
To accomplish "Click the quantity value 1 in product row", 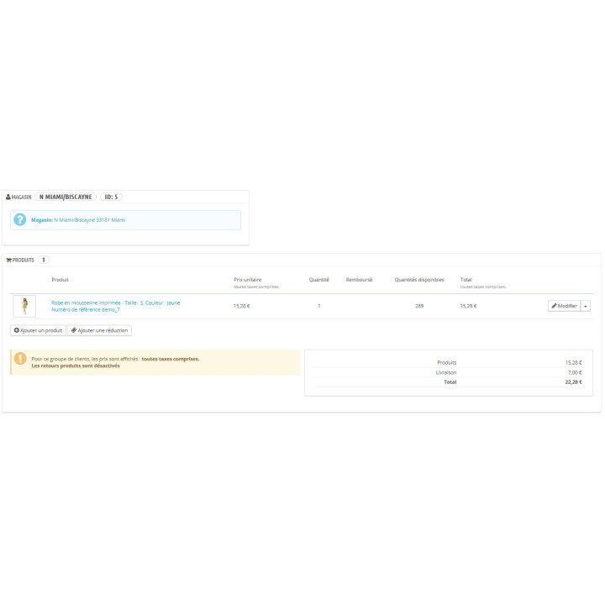I will pos(319,306).
